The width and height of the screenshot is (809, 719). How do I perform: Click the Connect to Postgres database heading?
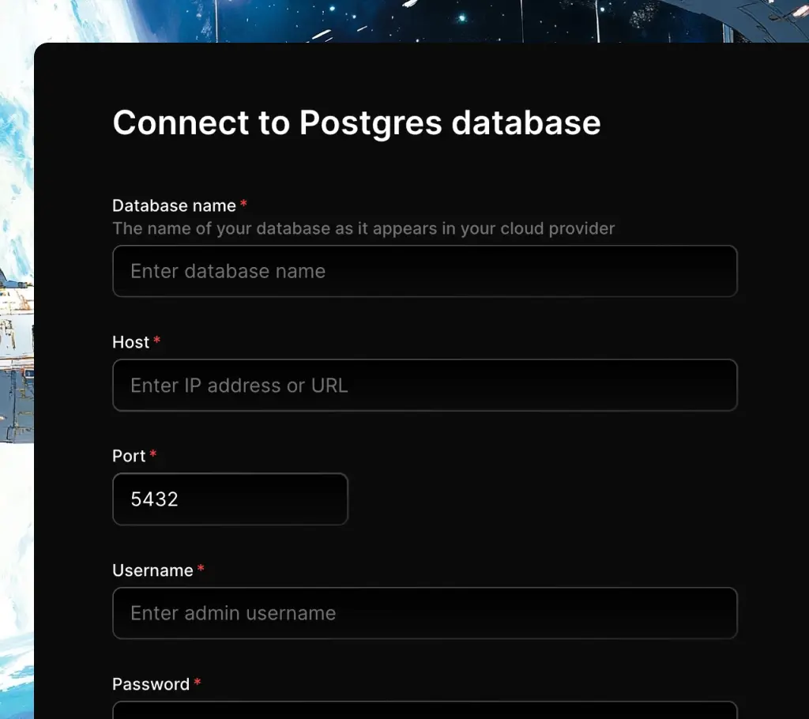pos(357,122)
